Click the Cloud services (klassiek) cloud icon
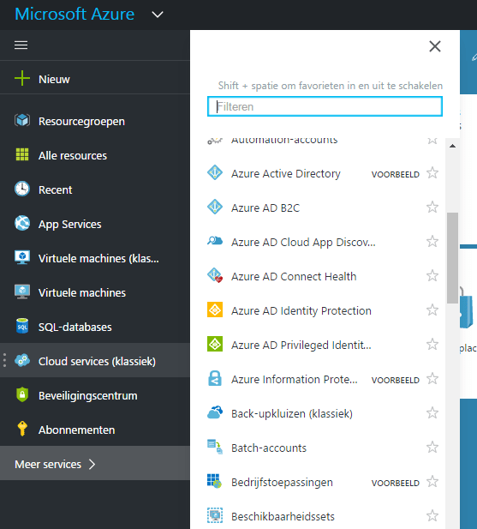 coord(22,360)
